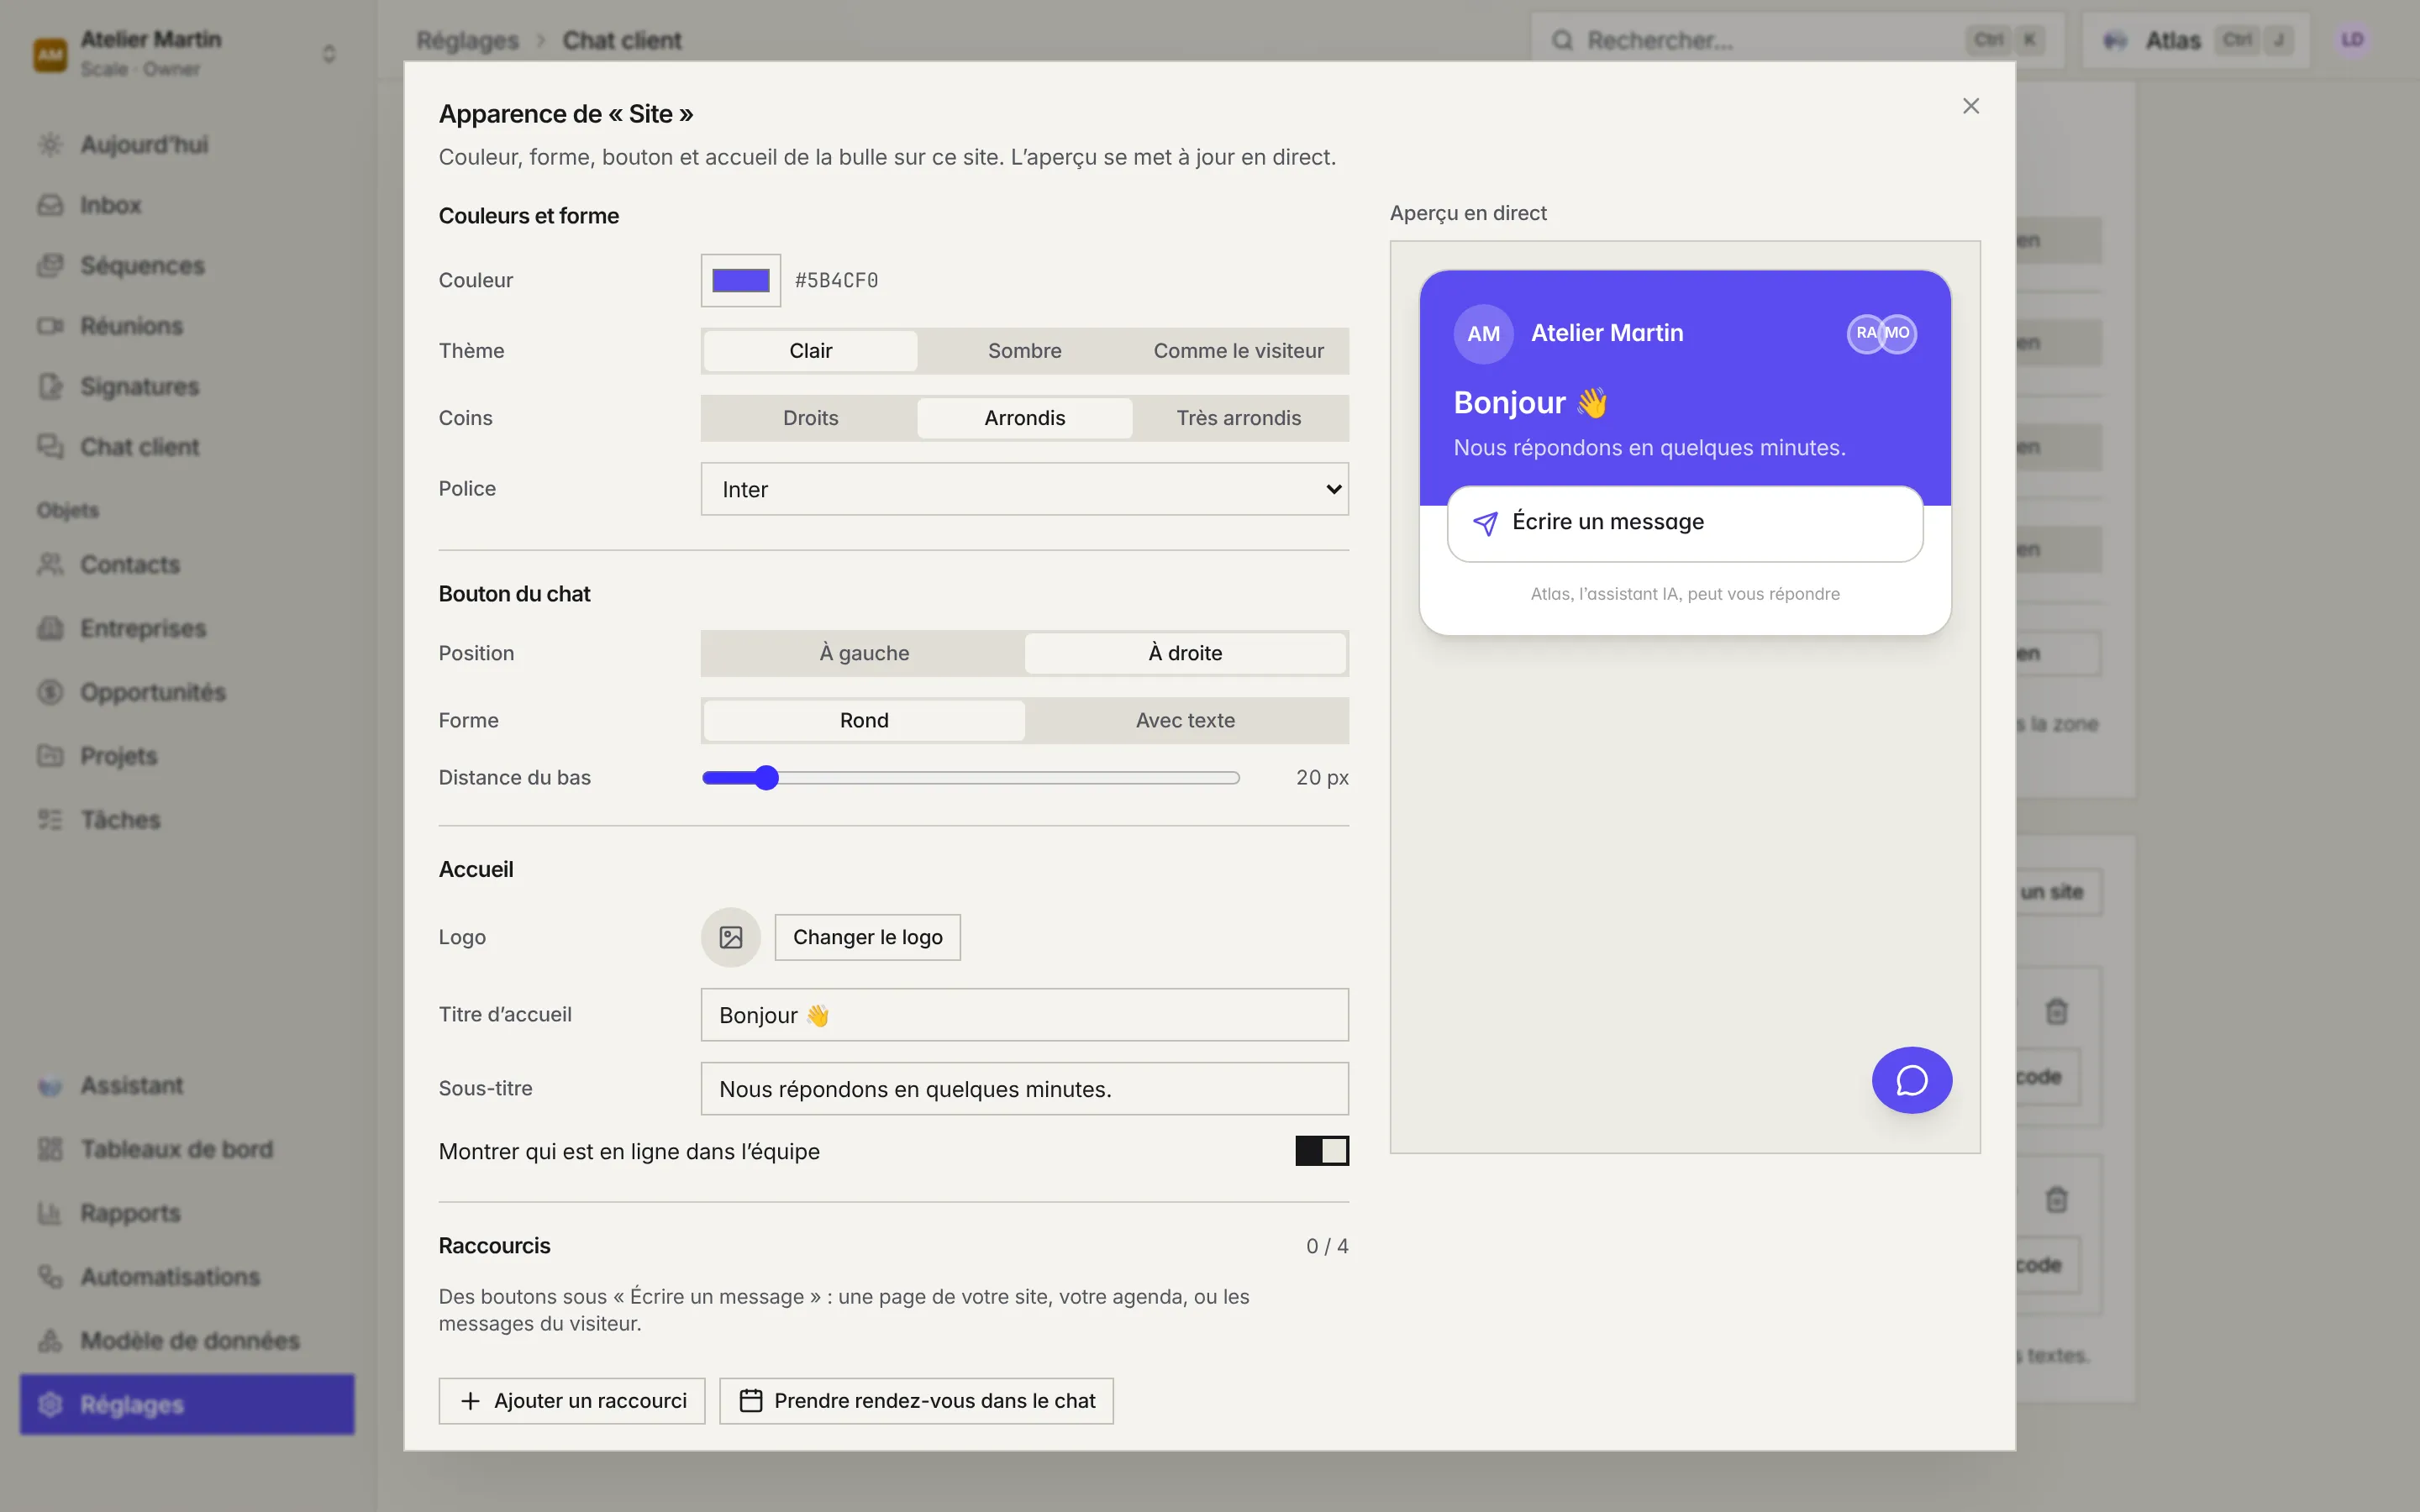Click the plus icon on Ajouter un raccourci
Screen dimensions: 2420x1512
click(470, 1401)
